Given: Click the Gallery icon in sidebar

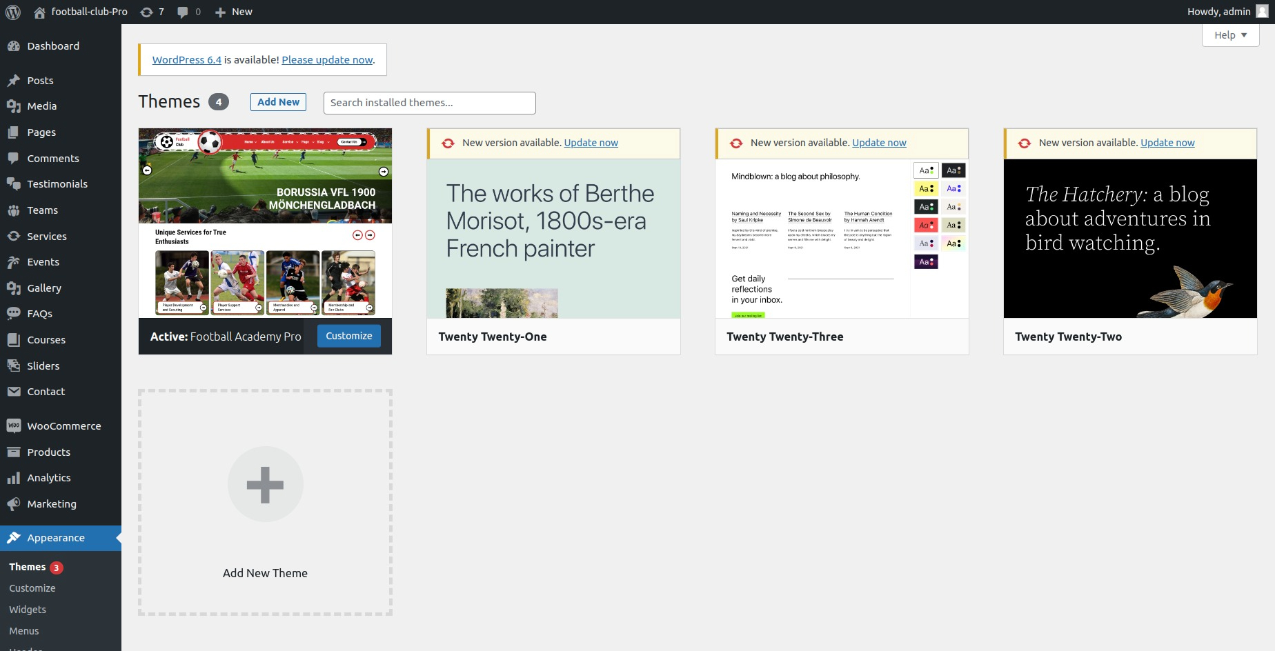Looking at the screenshot, I should tap(14, 288).
